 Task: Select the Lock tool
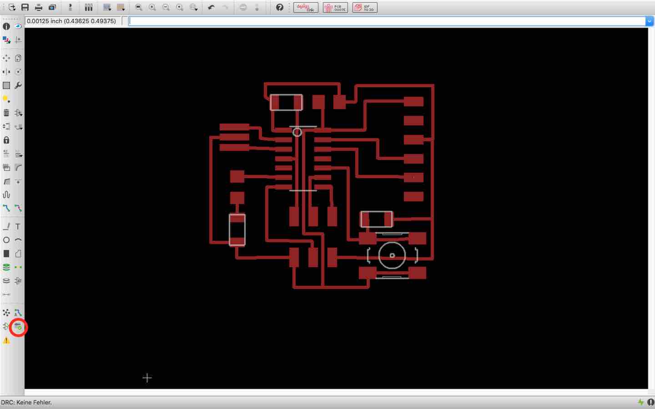pos(6,140)
